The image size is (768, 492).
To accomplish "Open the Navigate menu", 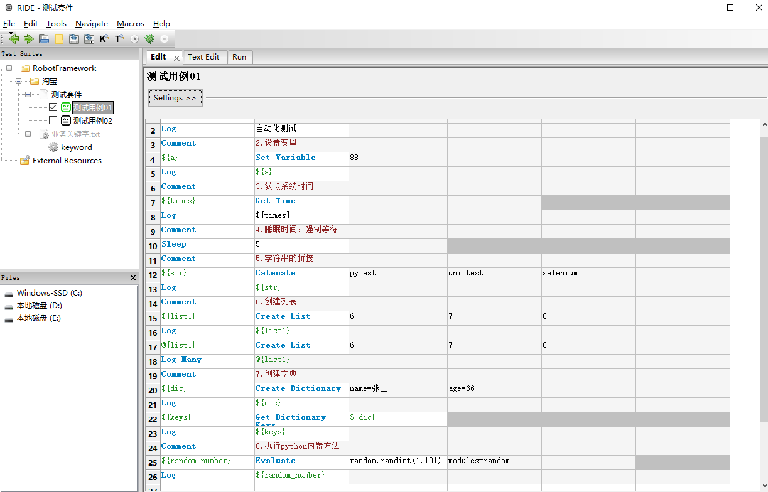I will tap(92, 23).
